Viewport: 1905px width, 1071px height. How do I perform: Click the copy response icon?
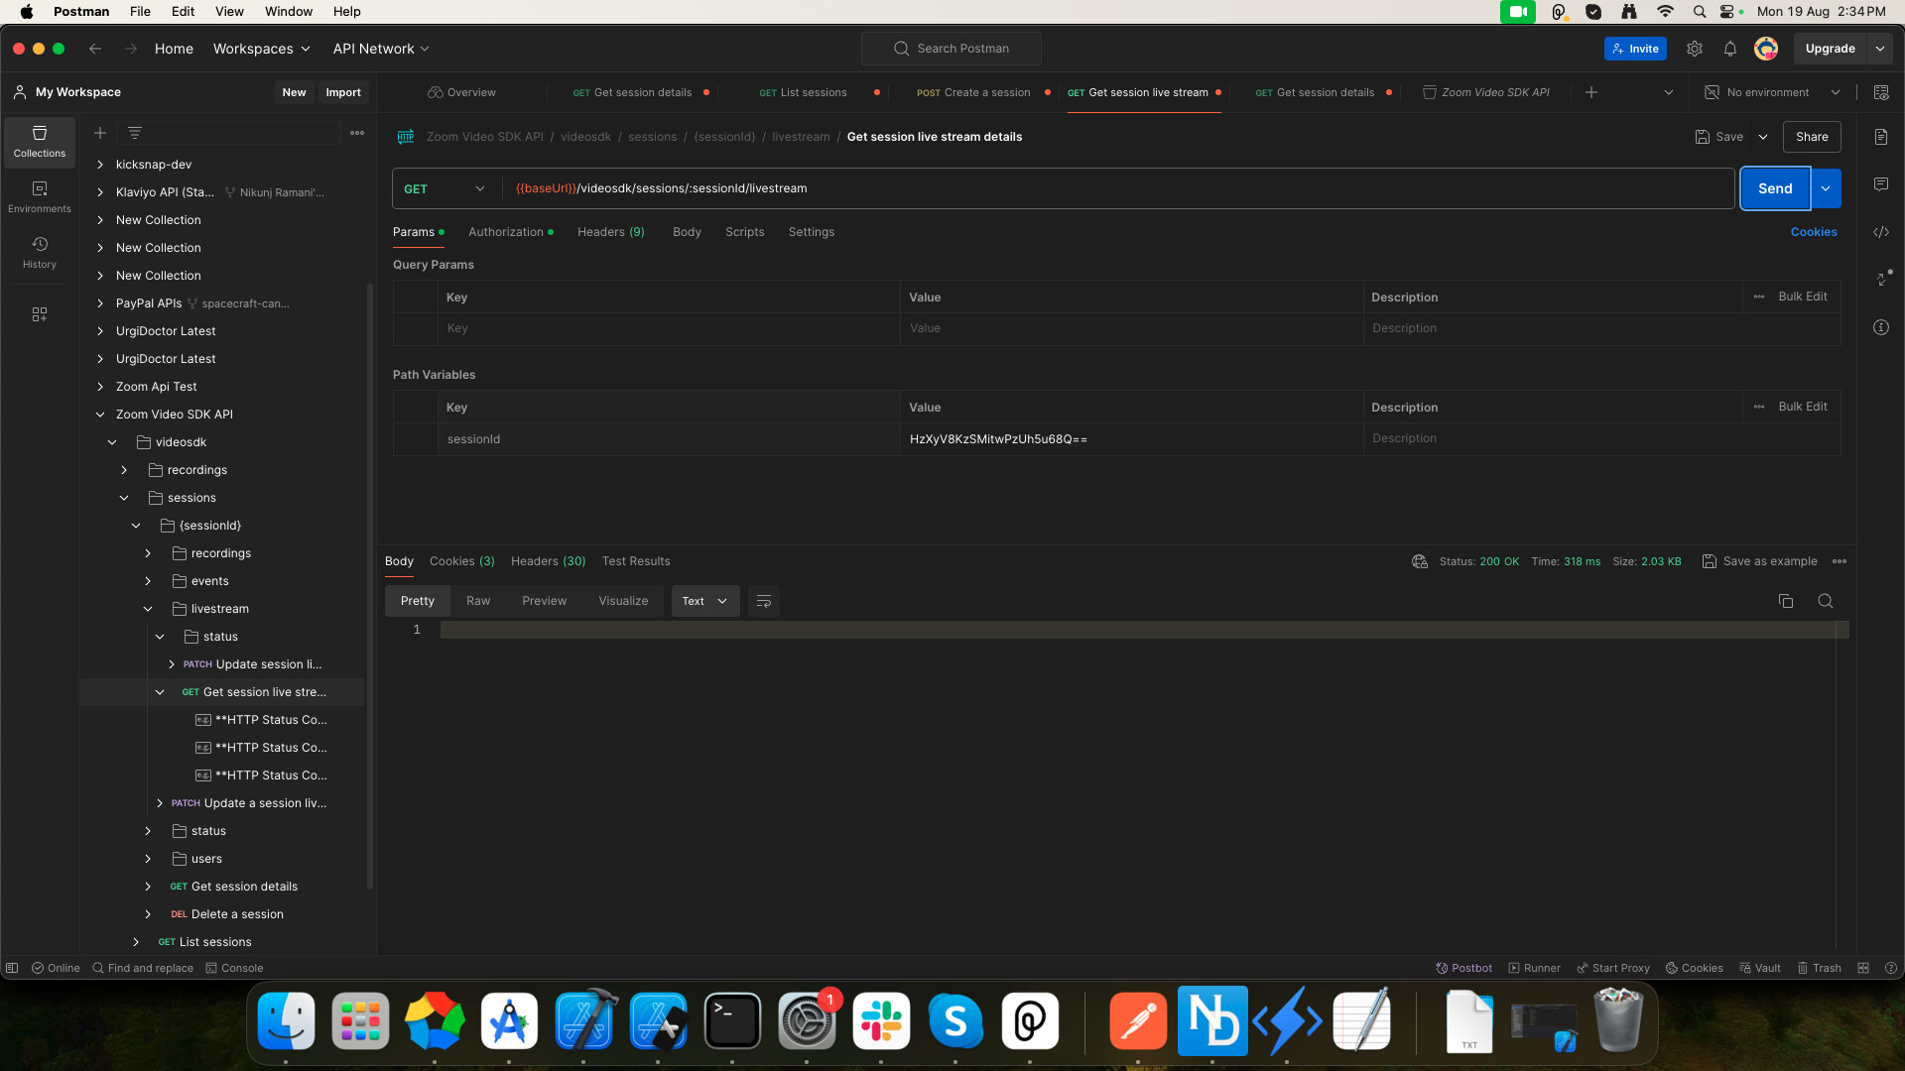1786,601
